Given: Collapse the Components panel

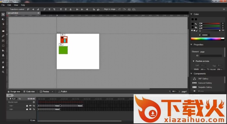Looking at the screenshot, I should click(x=191, y=74).
